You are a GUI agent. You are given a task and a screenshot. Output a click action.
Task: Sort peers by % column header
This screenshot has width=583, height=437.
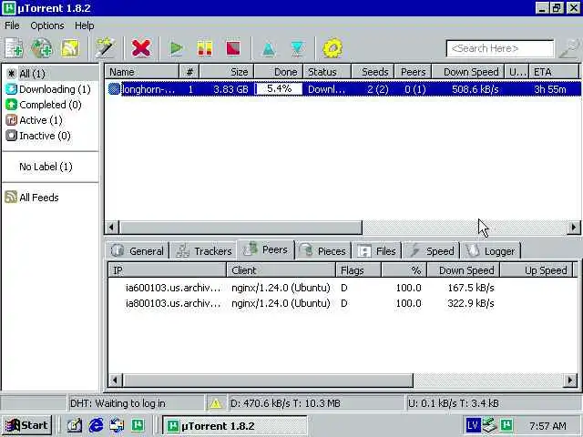click(404, 270)
